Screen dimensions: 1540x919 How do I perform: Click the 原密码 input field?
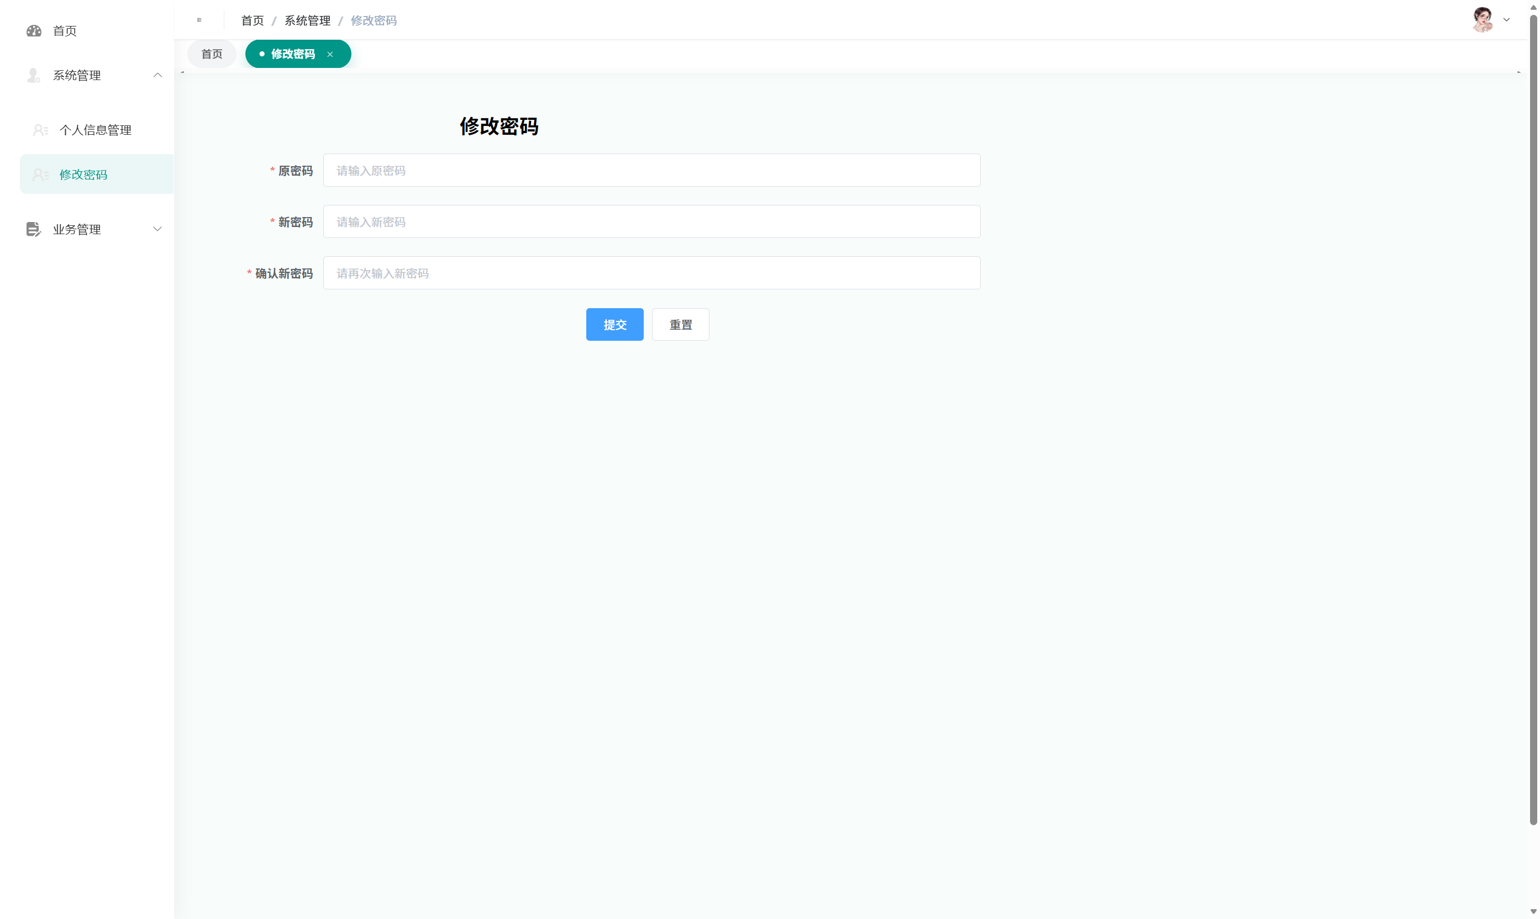tap(651, 170)
